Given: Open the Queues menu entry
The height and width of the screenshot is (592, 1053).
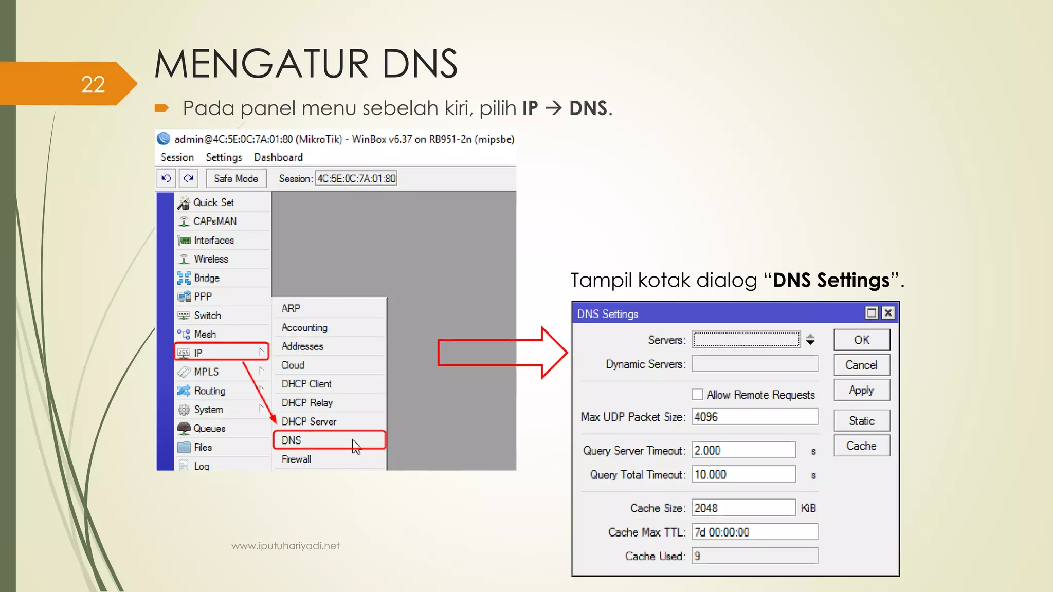Looking at the screenshot, I should point(223,428).
